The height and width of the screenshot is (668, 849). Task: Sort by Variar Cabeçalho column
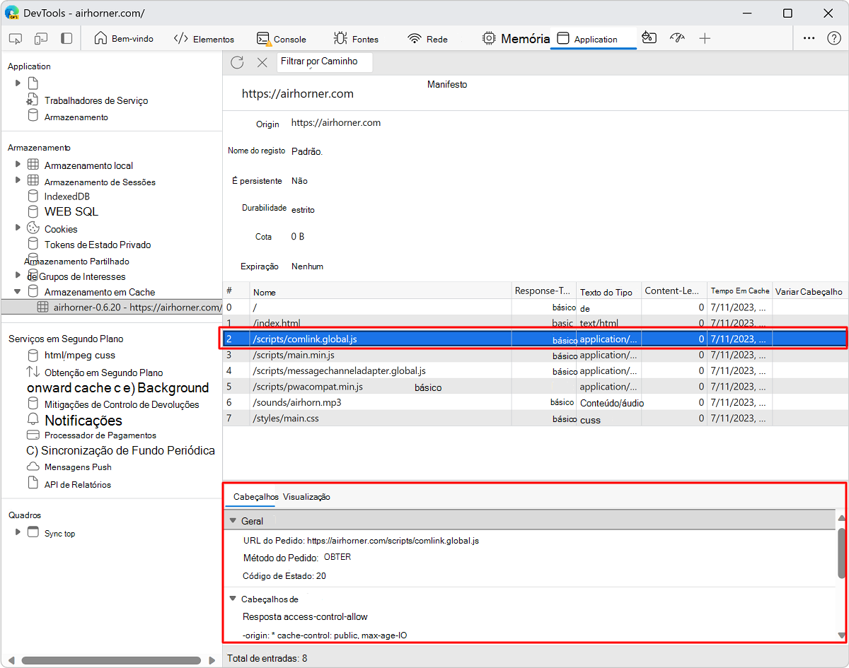point(810,291)
